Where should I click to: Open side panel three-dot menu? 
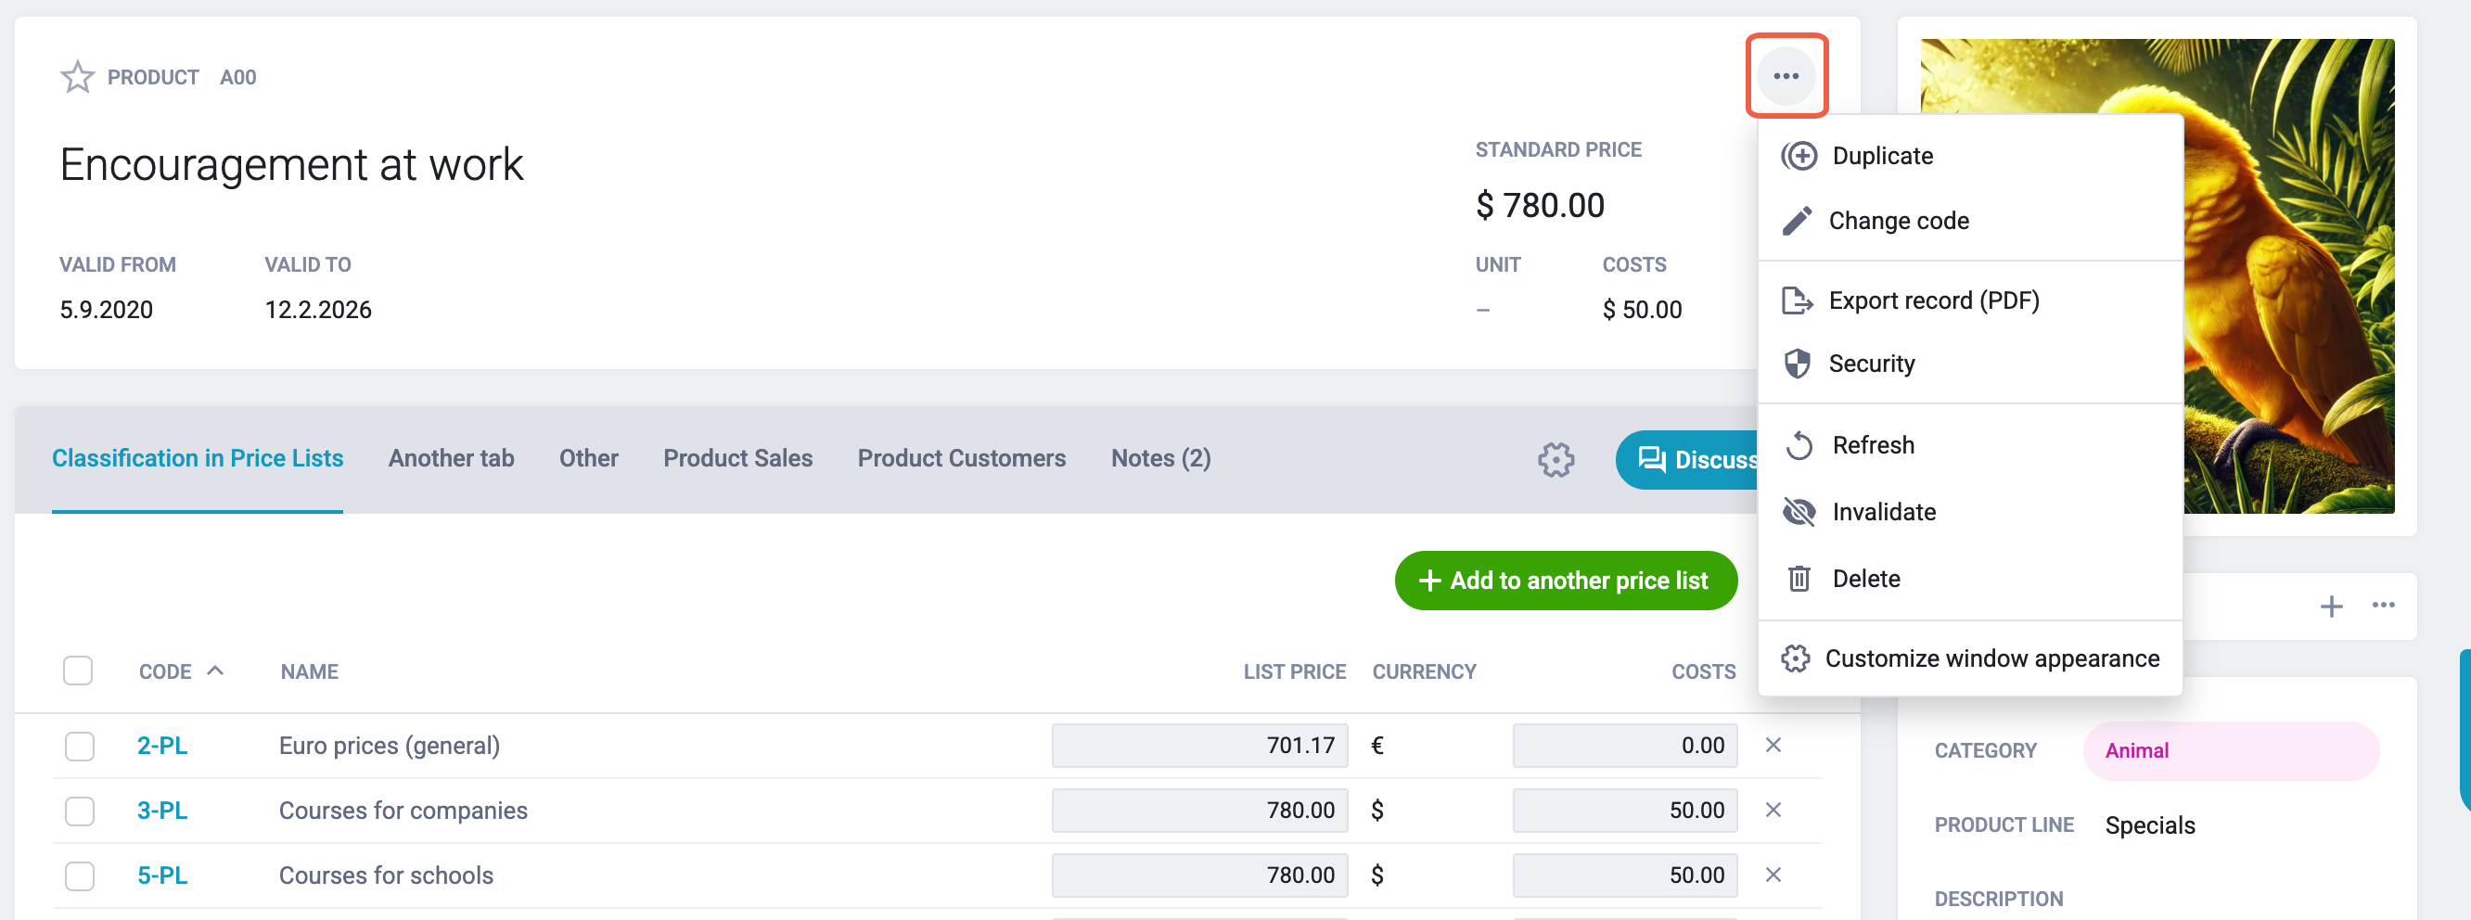coord(2384,605)
